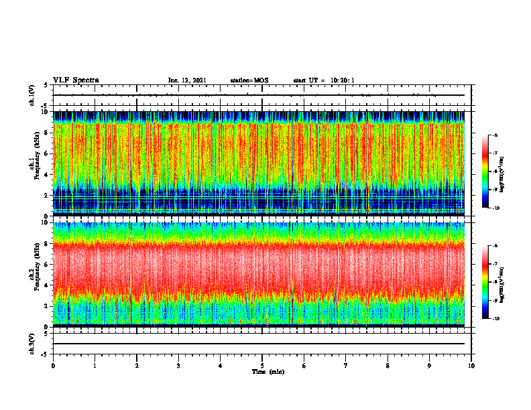531x410 pixels.
Task: Click the ch.2 PSD color scale bar
Action: (x=485, y=282)
